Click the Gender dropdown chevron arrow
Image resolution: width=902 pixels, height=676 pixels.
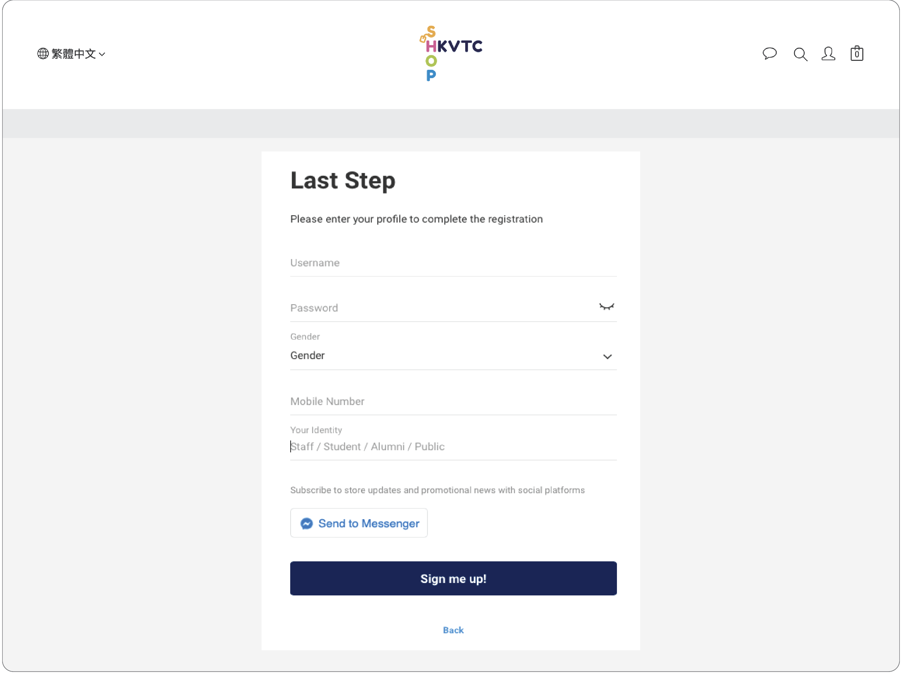(607, 357)
